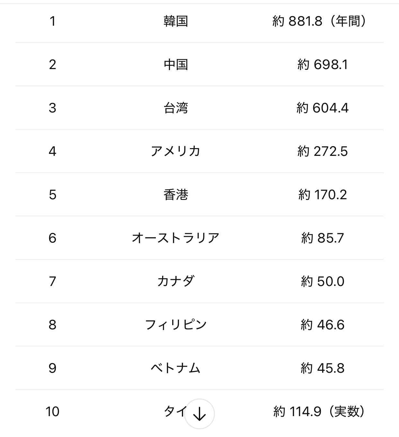The width and height of the screenshot is (399, 437).
Task: Click the scroll-down arrow button
Action: tap(199, 414)
